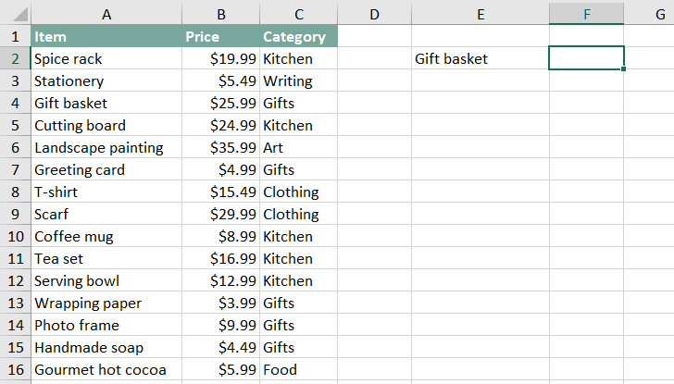The height and width of the screenshot is (384, 674).
Task: Click the "Category" header cell
Action: point(298,37)
